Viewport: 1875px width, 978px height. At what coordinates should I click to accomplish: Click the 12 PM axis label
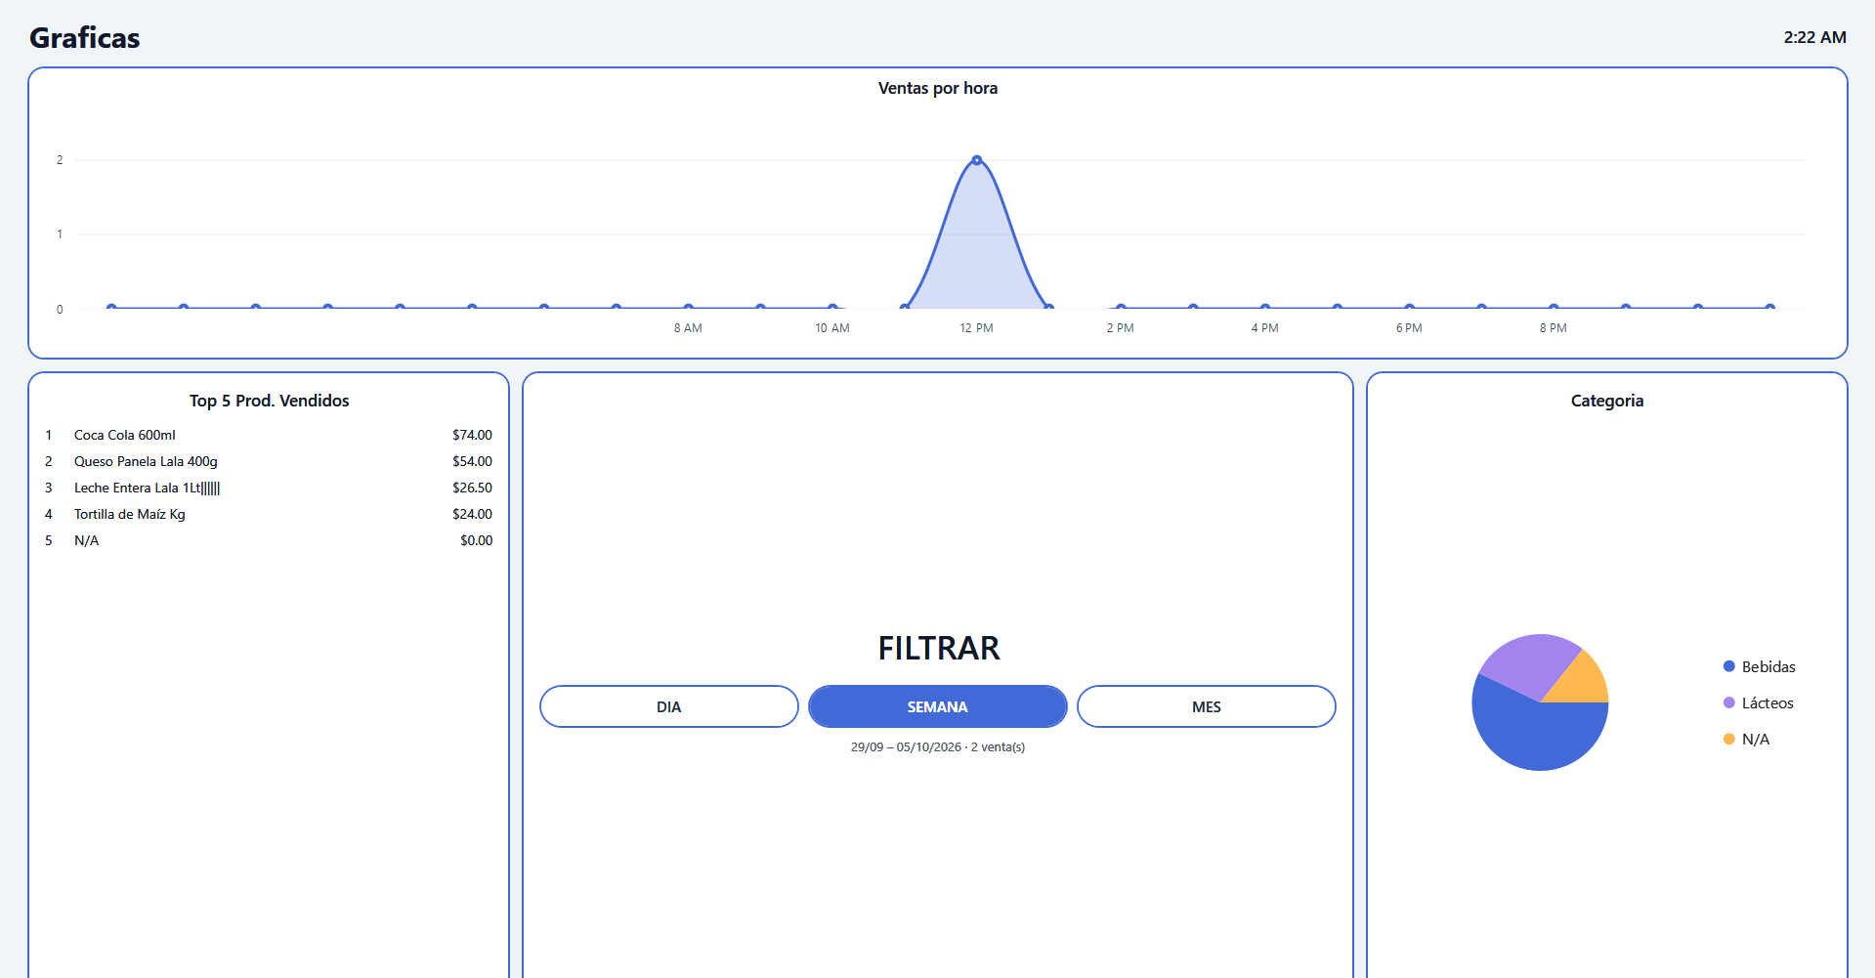click(976, 328)
